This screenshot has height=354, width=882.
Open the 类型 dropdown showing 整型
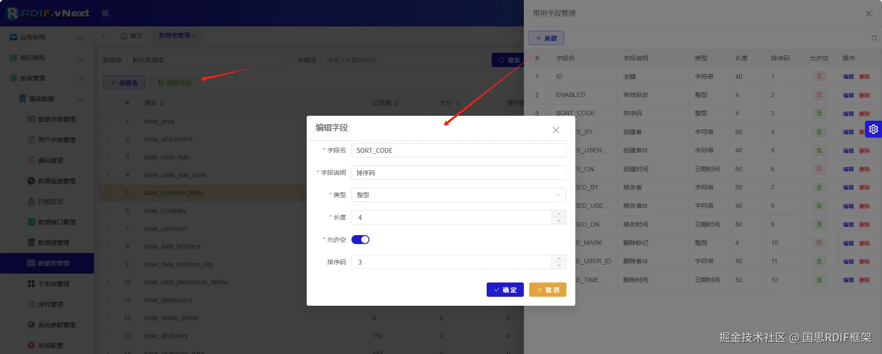[458, 195]
